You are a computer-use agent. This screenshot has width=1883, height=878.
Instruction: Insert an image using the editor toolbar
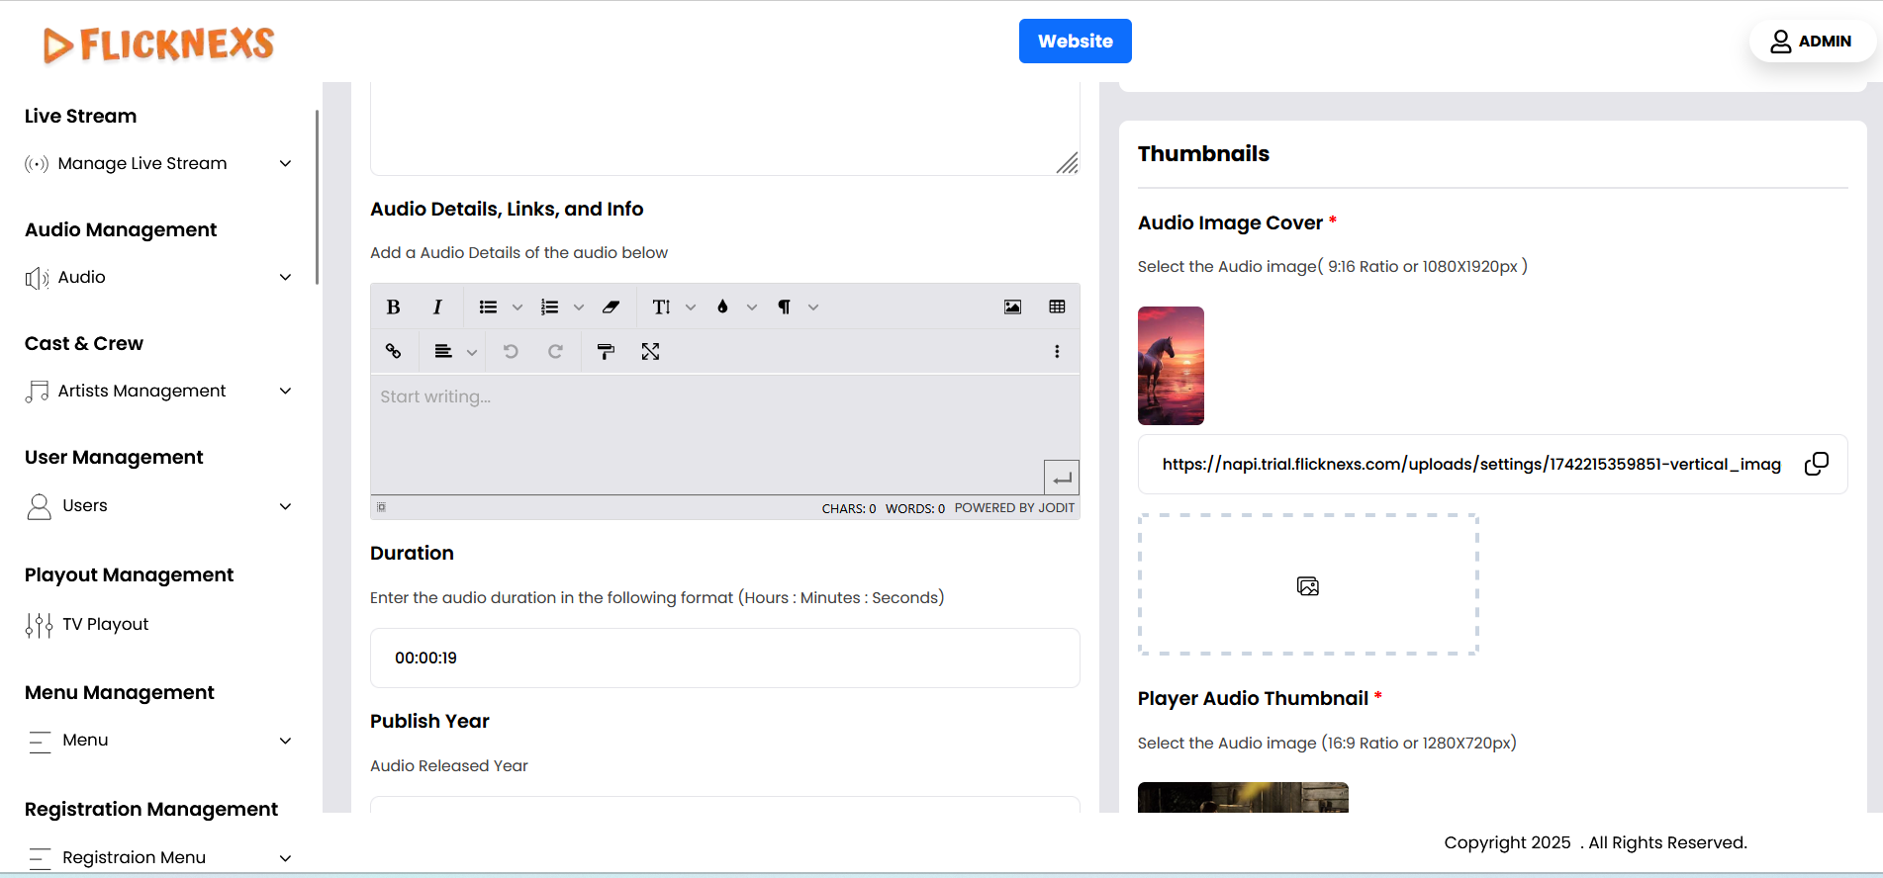[1012, 307]
